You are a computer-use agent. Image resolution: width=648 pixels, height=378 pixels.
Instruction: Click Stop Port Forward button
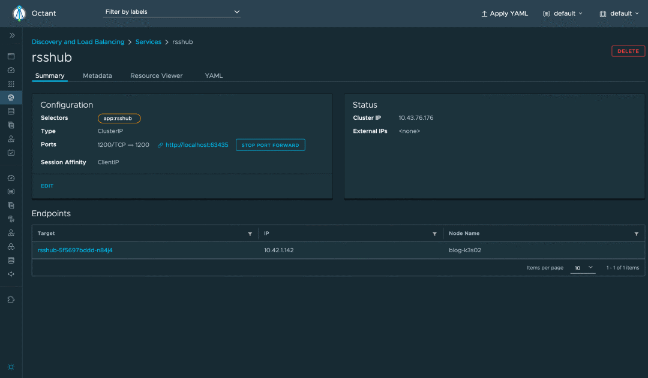pos(270,145)
